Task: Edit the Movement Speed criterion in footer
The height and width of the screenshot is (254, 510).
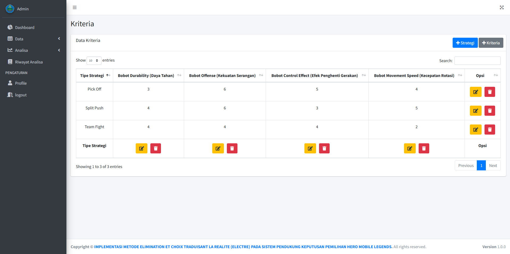Action: coord(410,148)
